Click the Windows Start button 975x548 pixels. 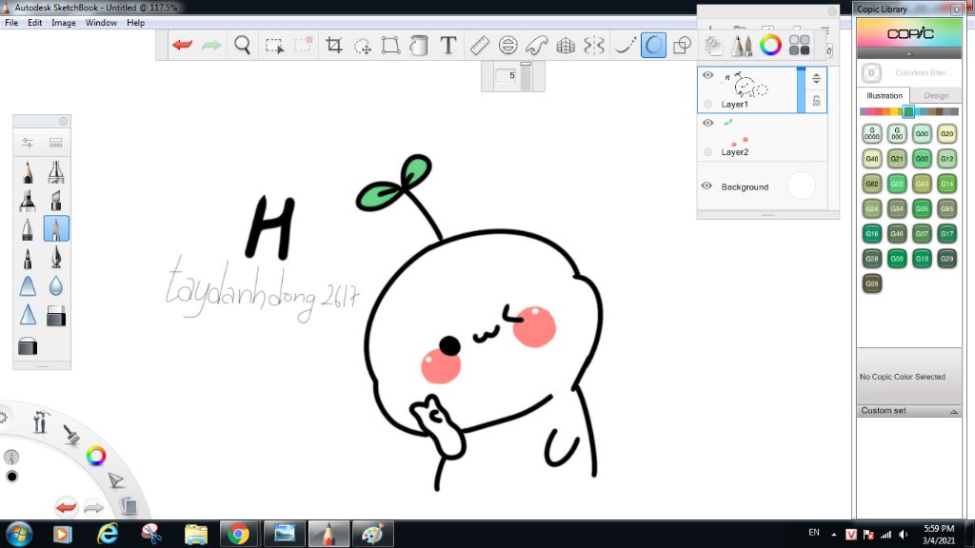pyautogui.click(x=19, y=534)
